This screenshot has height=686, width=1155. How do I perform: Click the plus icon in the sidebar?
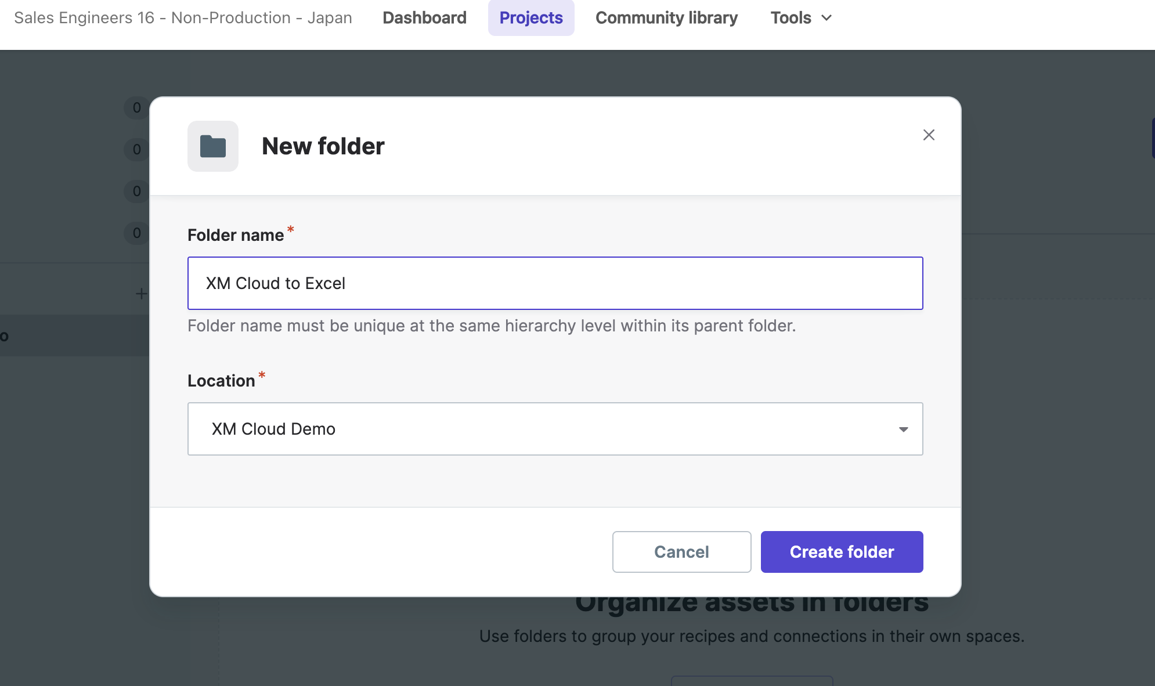coord(140,294)
